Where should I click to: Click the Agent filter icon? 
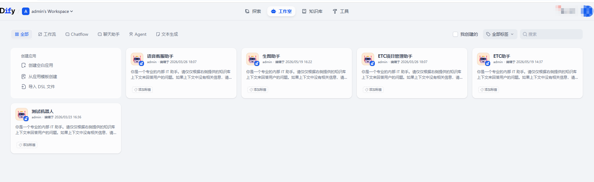click(131, 34)
